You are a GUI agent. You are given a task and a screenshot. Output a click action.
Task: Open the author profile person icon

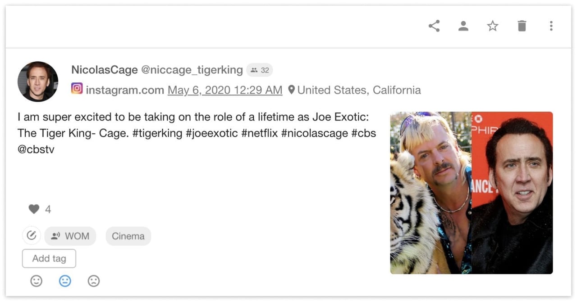coord(463,26)
